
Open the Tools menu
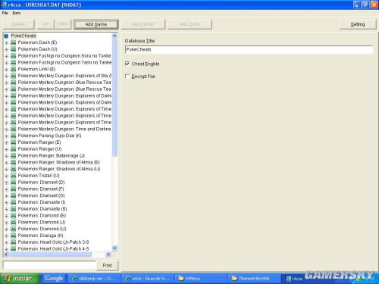pos(17,13)
